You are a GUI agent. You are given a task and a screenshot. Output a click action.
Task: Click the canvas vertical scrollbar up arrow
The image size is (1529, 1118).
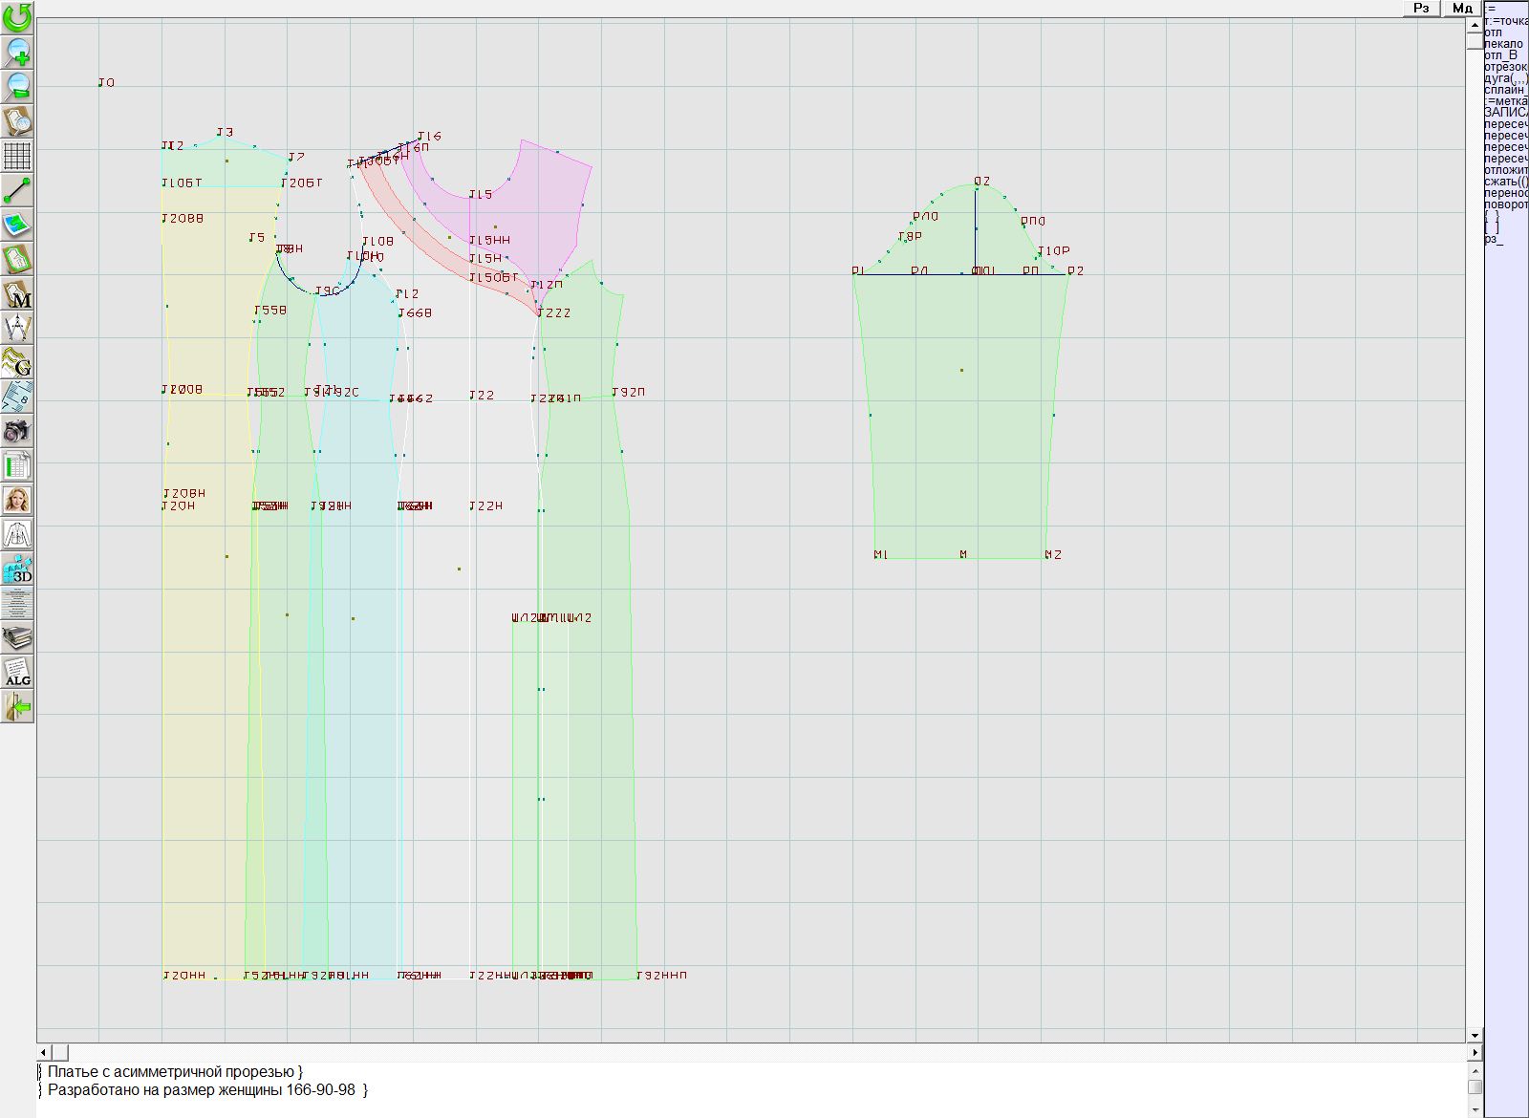[x=1475, y=24]
